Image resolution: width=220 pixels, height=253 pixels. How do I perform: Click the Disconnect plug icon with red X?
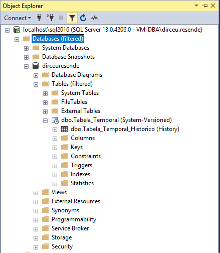pos(50,18)
